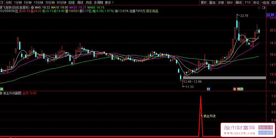
Task: Switch to the 分时 intraday view
Action: pyautogui.click(x=9, y=2)
